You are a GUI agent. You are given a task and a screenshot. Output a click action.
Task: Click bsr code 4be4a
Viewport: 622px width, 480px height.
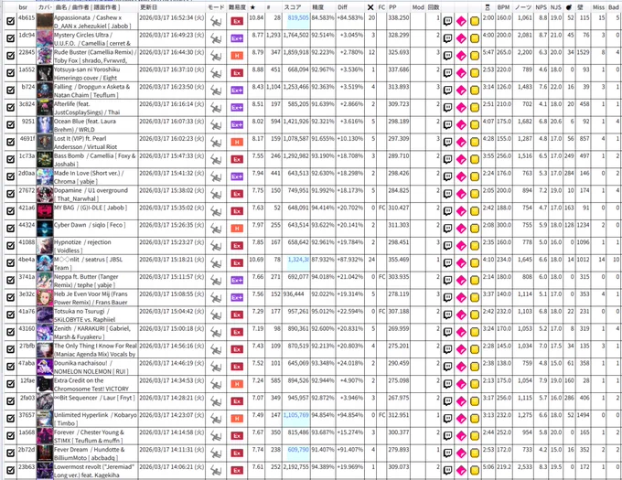point(27,260)
